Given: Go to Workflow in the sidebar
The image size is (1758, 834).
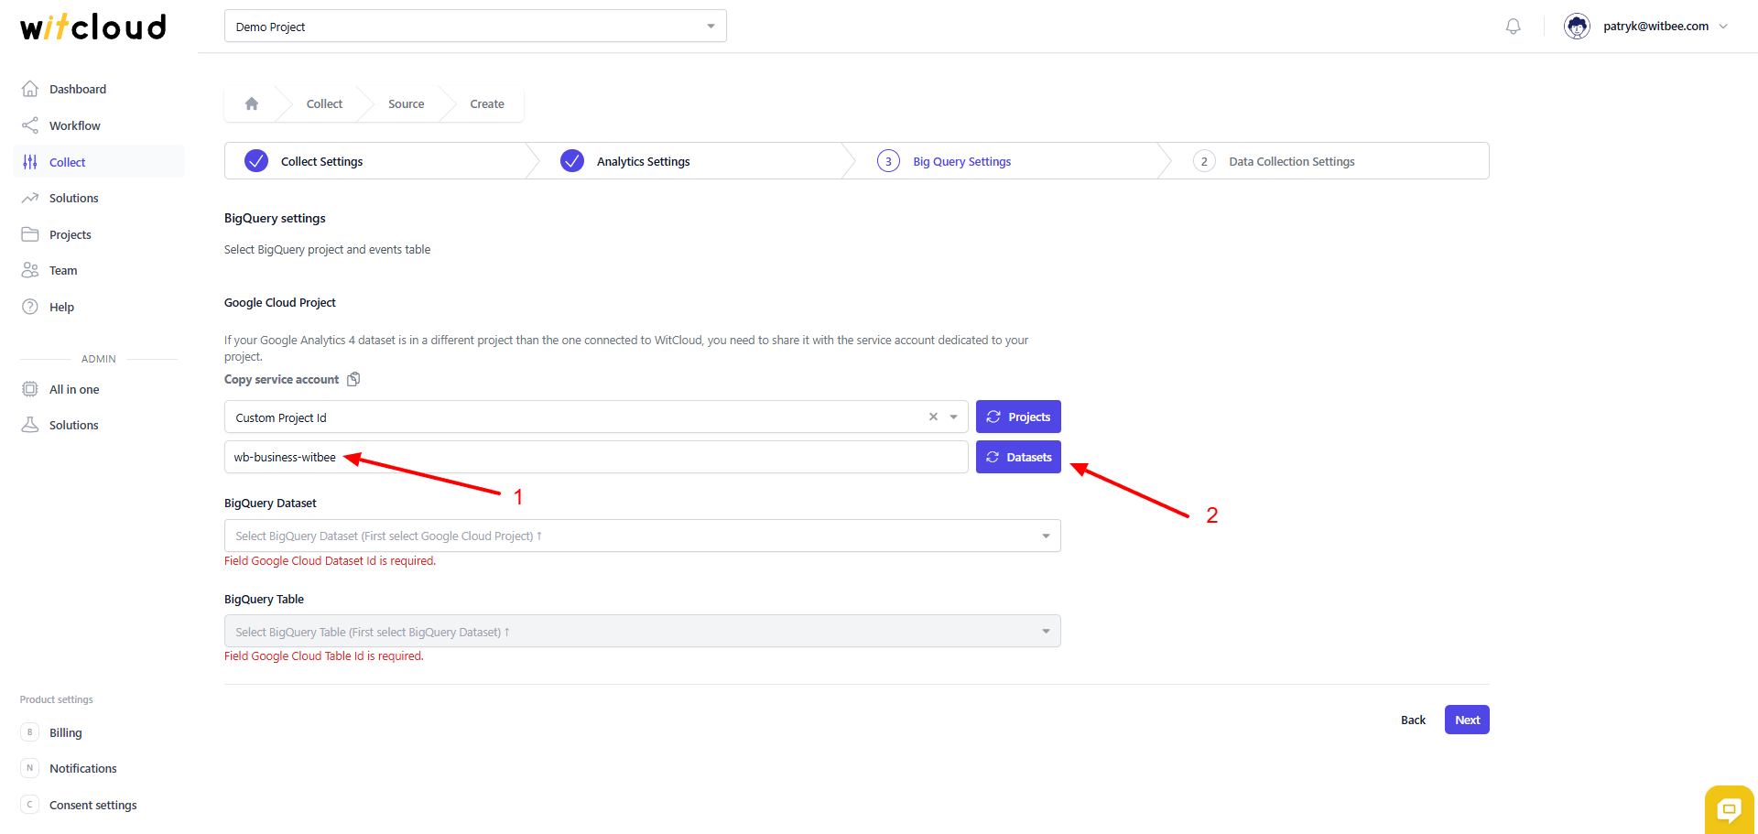Looking at the screenshot, I should (75, 125).
